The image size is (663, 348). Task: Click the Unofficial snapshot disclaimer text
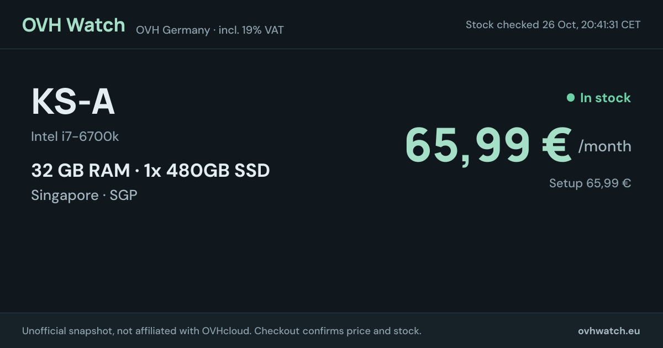pos(137,331)
